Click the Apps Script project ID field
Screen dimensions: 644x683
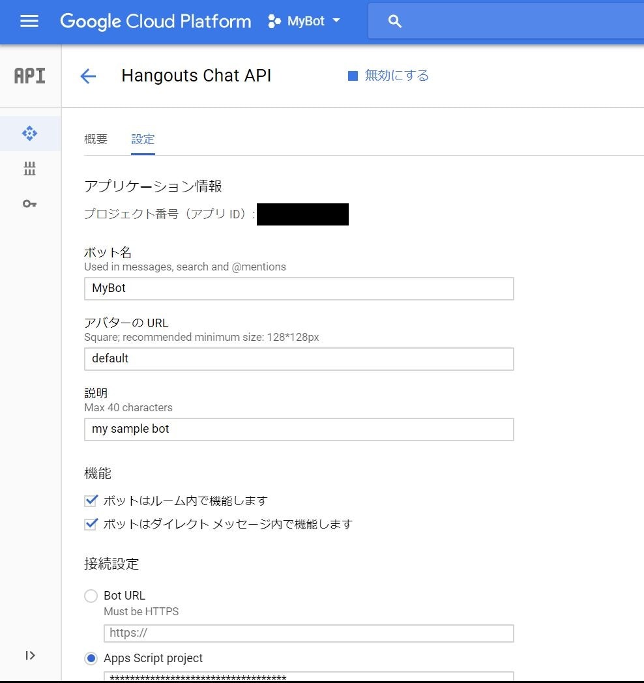click(x=308, y=677)
